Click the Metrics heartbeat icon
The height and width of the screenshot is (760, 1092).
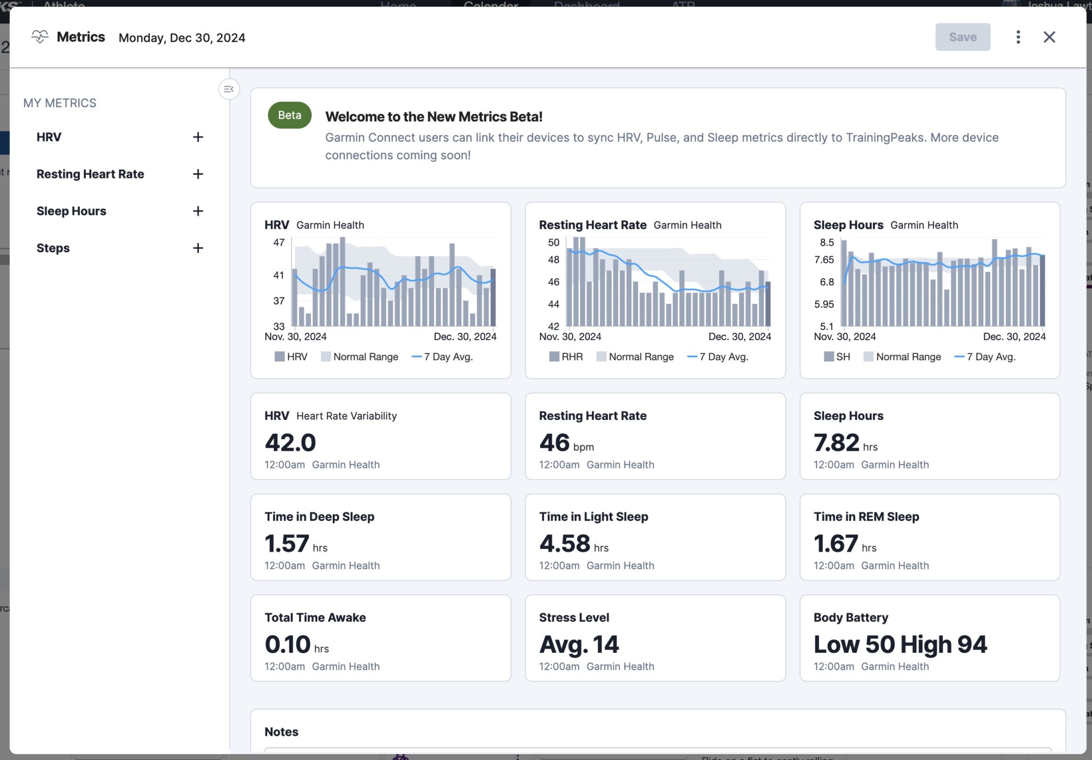tap(40, 37)
